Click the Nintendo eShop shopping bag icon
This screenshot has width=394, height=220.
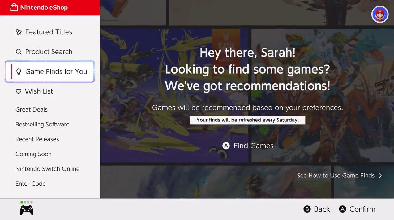pos(14,7)
